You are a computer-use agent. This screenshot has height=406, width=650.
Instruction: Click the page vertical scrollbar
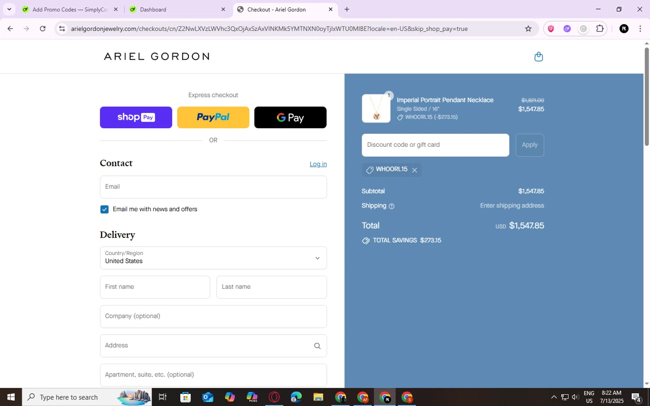(647, 96)
